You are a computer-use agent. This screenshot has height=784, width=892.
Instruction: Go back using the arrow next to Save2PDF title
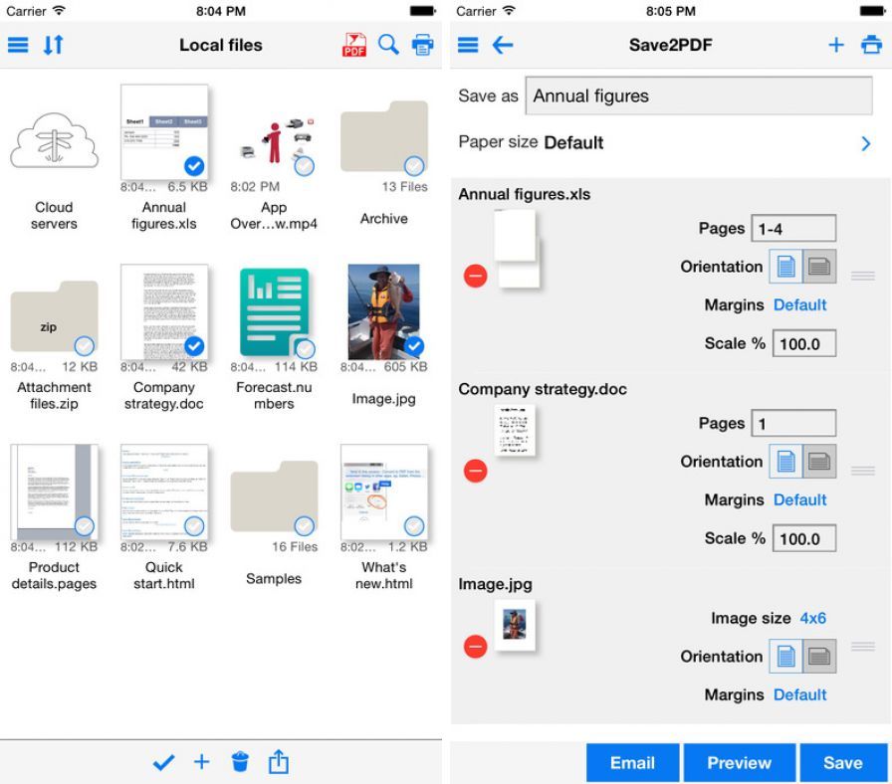(503, 45)
